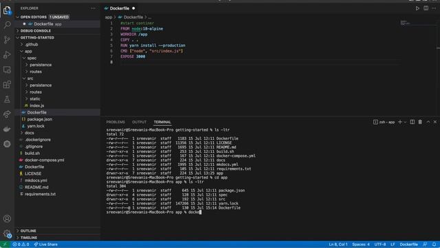Select Dockerfile app entry in Open Editors
This screenshot has width=440, height=248.
(58, 24)
